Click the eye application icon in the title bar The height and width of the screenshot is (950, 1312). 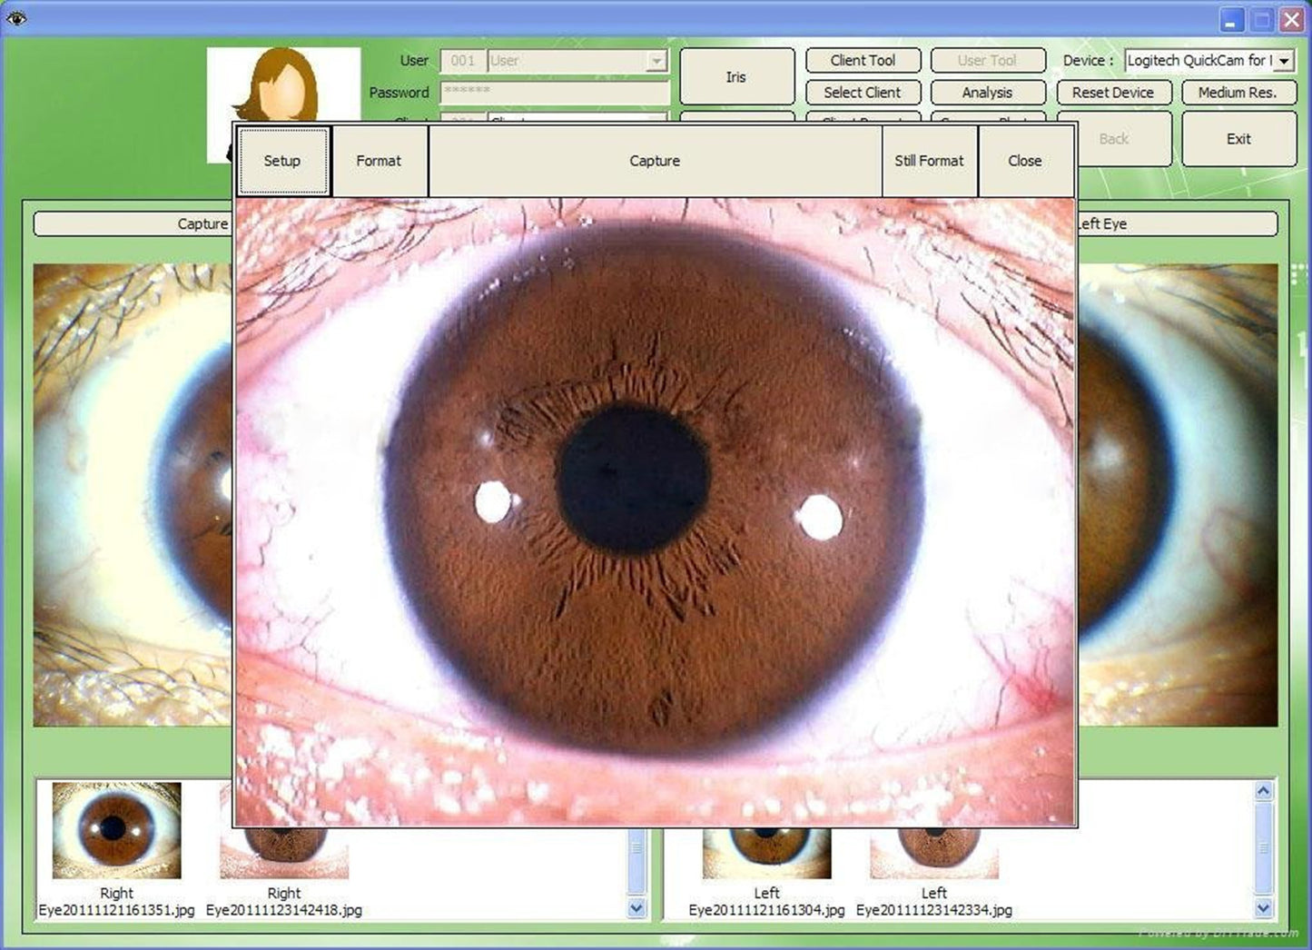click(15, 17)
